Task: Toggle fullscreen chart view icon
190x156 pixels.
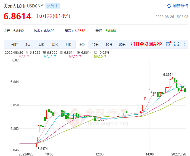Action: 176,44
